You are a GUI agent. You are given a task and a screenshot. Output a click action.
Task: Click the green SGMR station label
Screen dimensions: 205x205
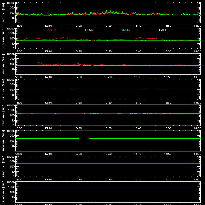tap(125, 30)
